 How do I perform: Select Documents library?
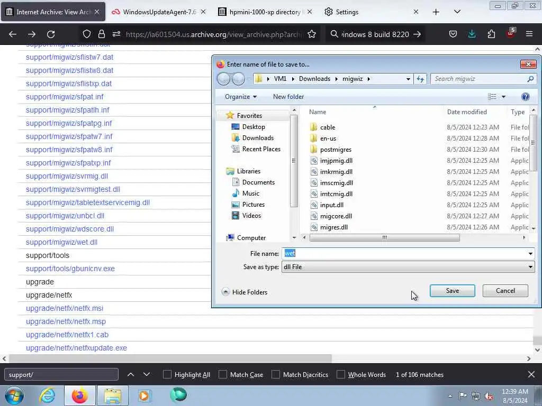258,182
